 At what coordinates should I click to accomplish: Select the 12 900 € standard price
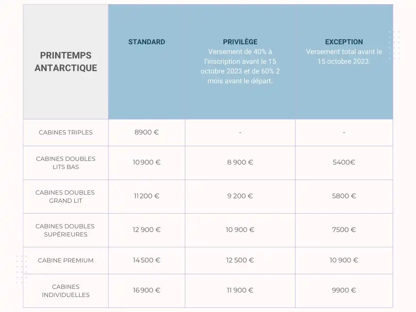point(146,230)
